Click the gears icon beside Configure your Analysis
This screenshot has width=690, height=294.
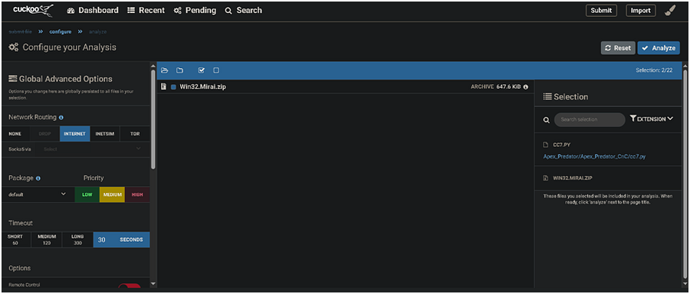point(14,47)
